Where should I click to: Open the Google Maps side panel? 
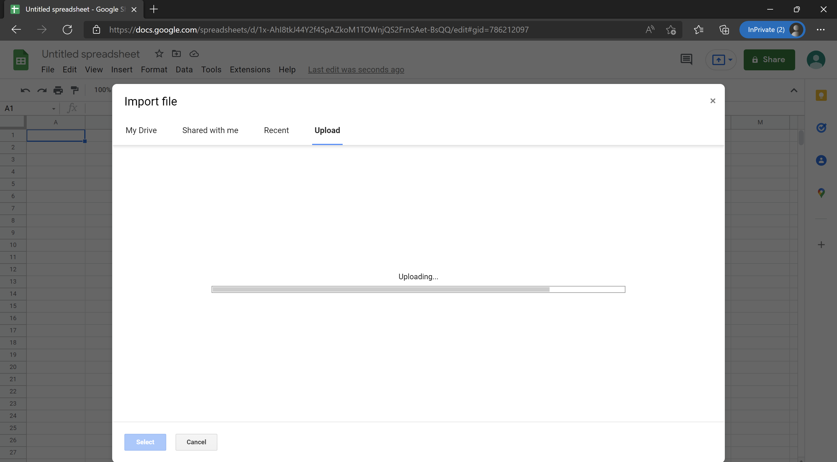click(821, 192)
